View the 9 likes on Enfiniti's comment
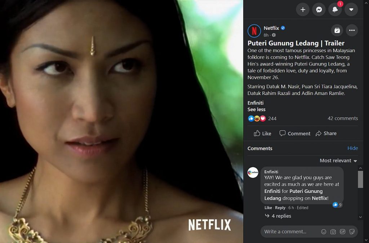The image size is (369, 243). 337,205
